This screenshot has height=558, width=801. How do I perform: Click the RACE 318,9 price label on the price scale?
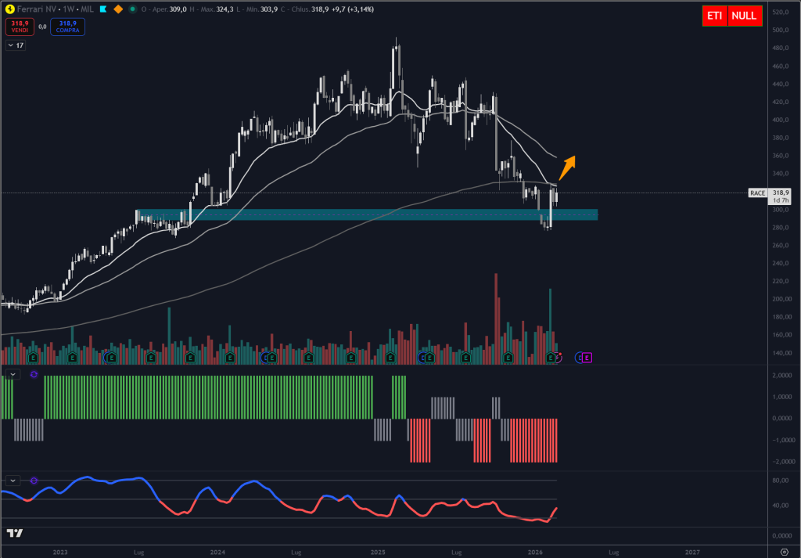pyautogui.click(x=770, y=194)
